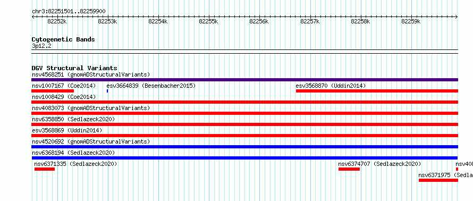Click the 82255k ruler position label
Screen dimensions: 473x201
coord(209,21)
